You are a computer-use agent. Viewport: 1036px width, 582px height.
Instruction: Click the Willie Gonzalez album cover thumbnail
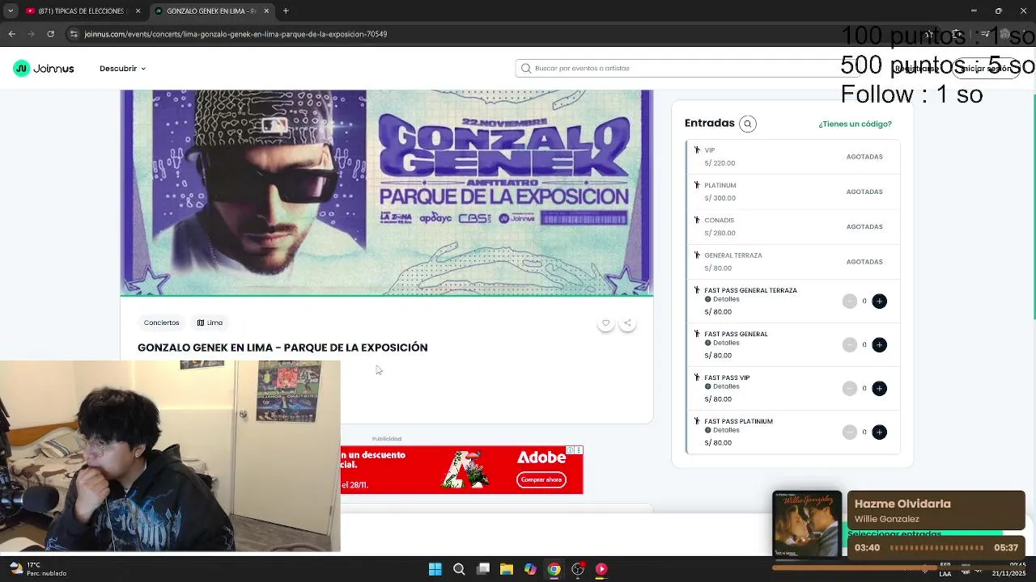[807, 524]
